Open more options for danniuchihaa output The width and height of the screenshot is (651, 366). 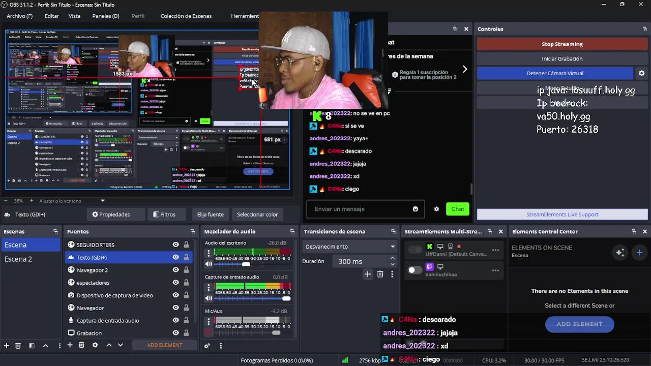pos(495,270)
